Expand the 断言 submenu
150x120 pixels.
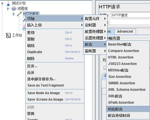(x=95, y=44)
